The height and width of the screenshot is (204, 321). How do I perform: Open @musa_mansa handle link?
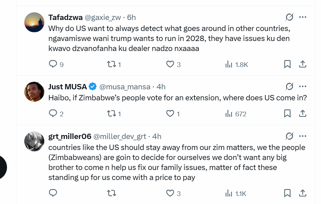coord(125,87)
